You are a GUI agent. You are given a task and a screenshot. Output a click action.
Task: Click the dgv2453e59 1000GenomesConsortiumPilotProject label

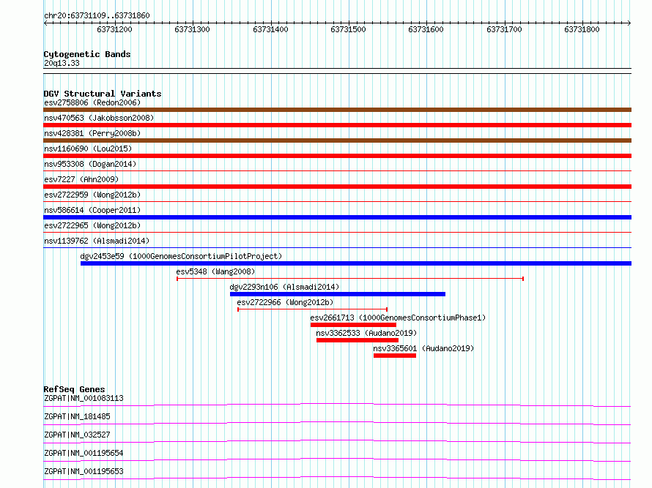tap(181, 256)
